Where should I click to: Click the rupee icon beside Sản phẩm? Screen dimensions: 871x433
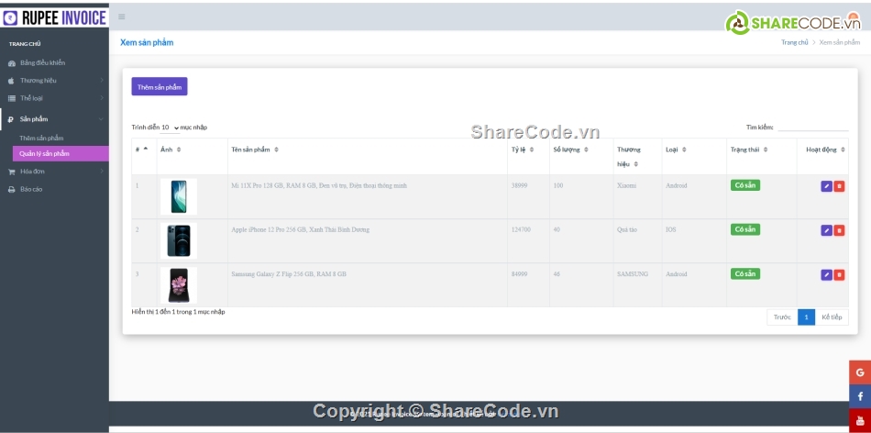[x=11, y=119]
